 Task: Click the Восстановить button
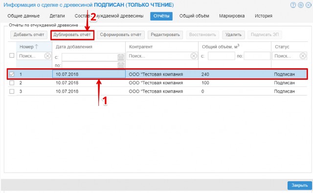pyautogui.click(x=202, y=35)
